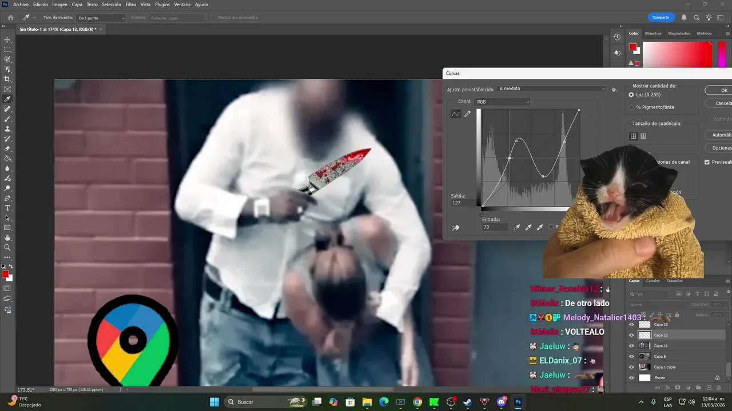Image resolution: width=732 pixels, height=411 pixels.
Task: Show hidden system tray icons
Action: (640, 402)
